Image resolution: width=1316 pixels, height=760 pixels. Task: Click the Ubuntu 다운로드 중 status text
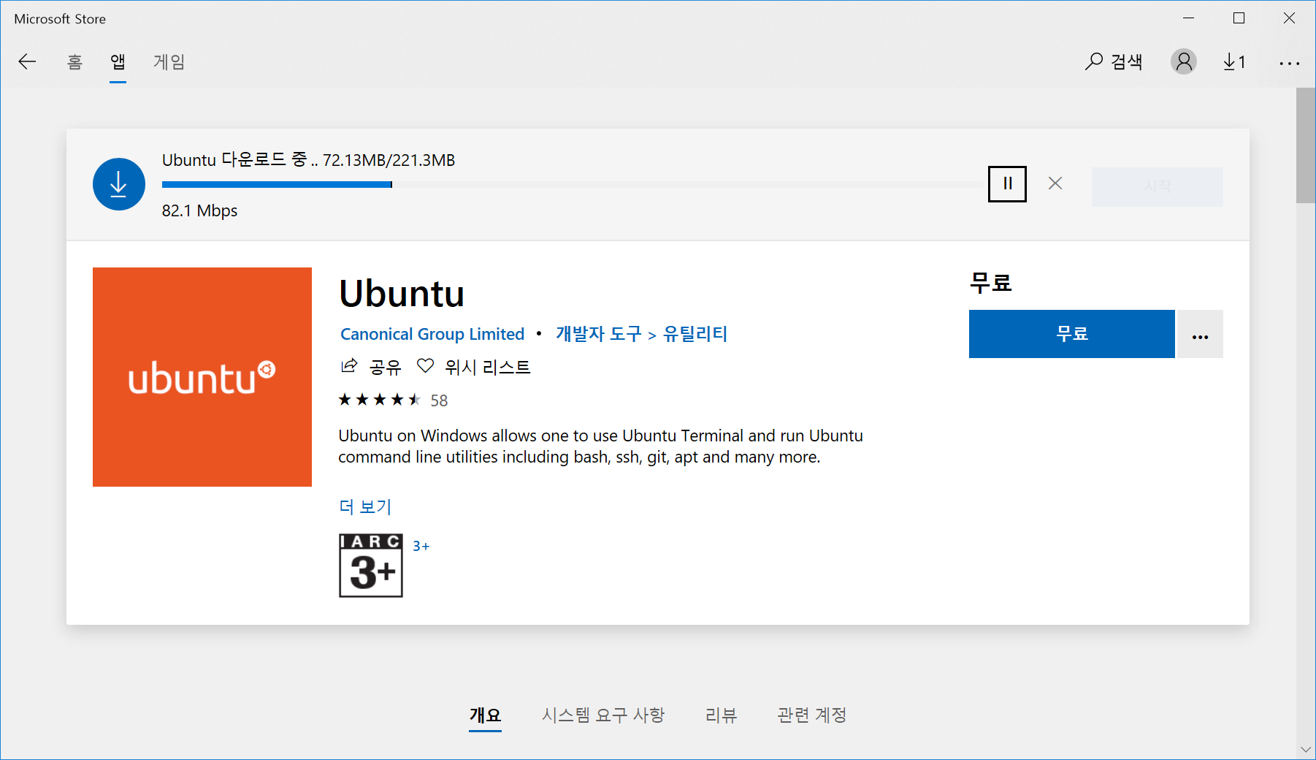(308, 160)
